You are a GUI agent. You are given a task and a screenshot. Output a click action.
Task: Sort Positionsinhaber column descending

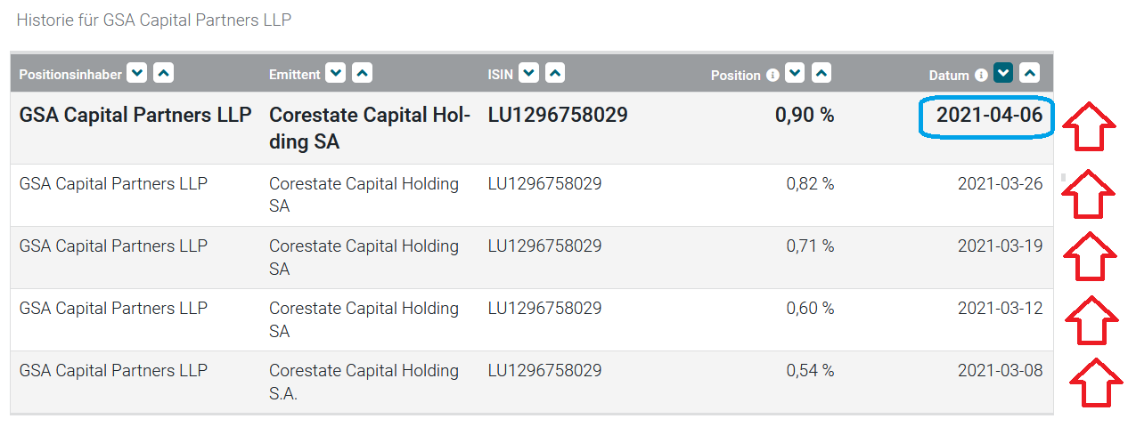click(136, 74)
